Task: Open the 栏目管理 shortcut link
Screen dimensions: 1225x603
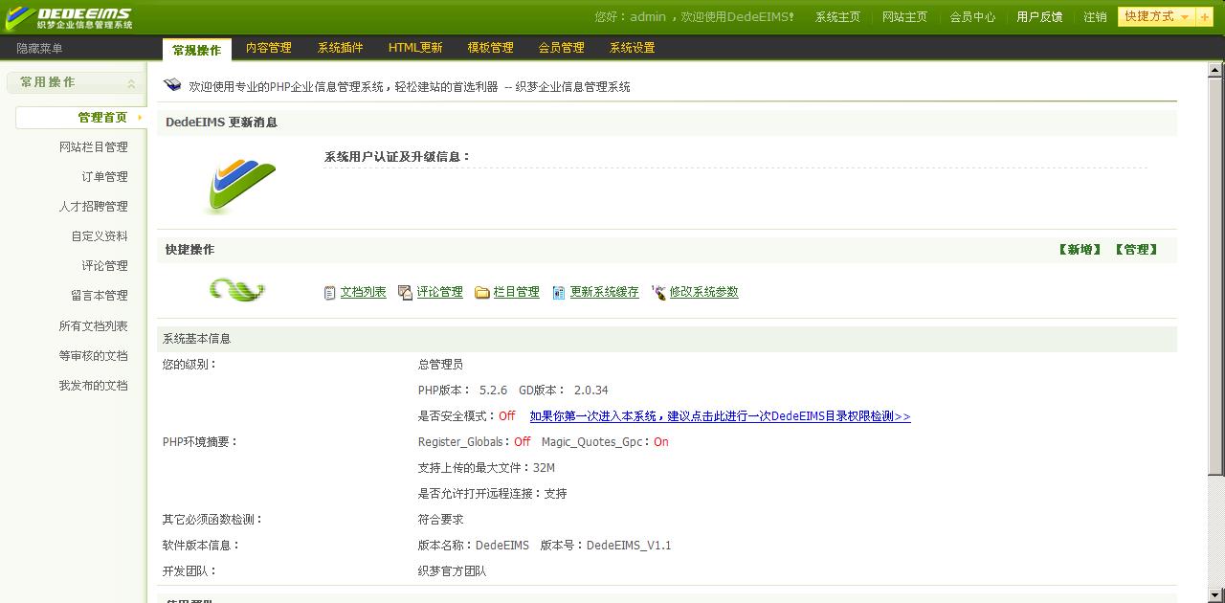Action: point(517,293)
